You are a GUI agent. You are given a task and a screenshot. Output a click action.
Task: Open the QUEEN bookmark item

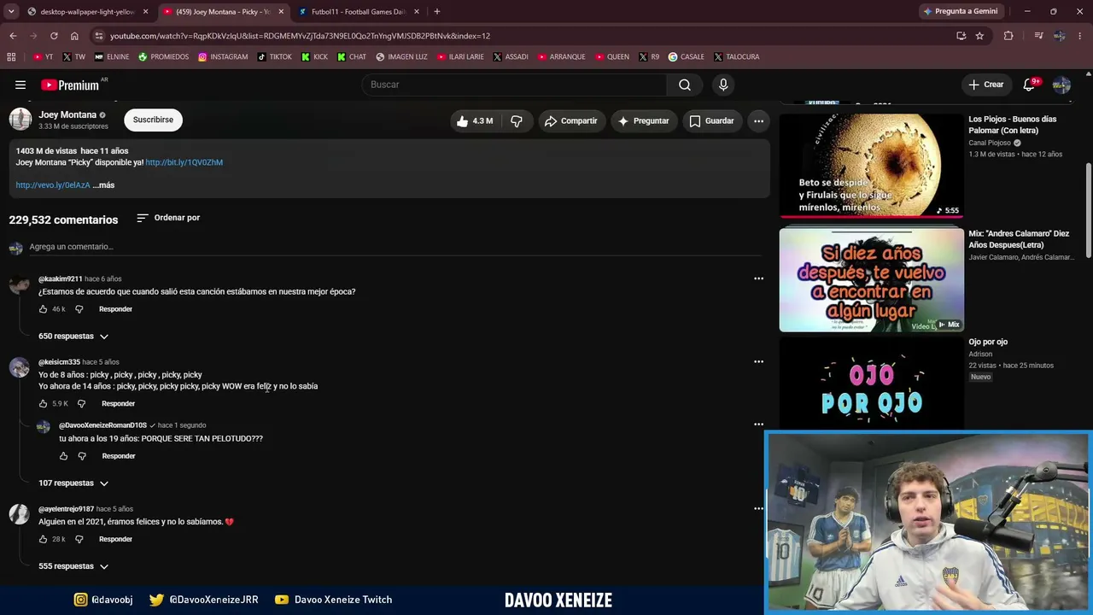pos(612,57)
